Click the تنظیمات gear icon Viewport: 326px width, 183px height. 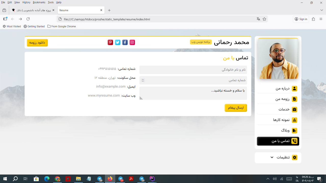coord(294,157)
